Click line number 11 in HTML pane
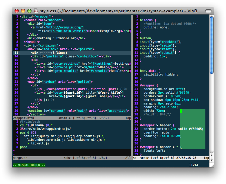The image size is (226, 184). pyautogui.click(x=16, y=53)
